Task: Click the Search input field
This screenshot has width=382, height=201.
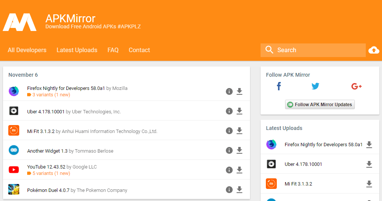Action: 313,50
